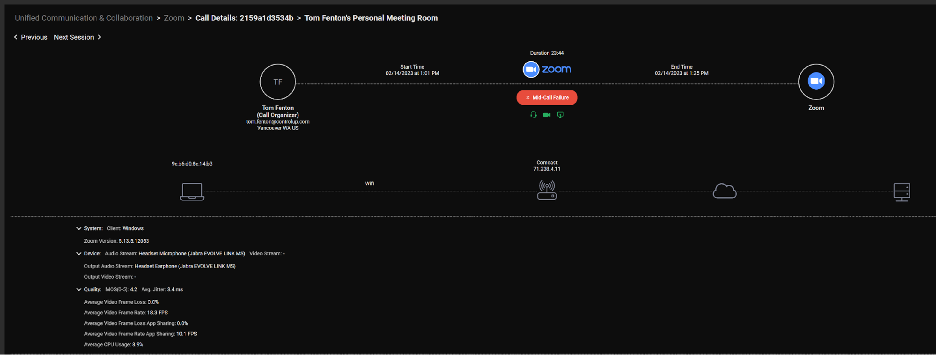Click Audio Stream Headset Microphone text

175,254
